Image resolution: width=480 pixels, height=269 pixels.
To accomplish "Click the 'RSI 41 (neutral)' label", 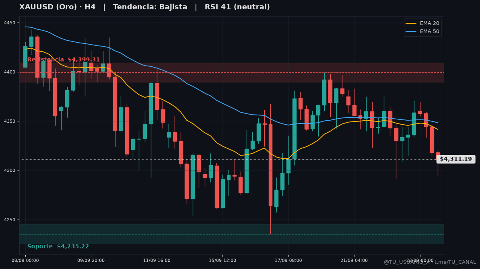I will coord(237,7).
